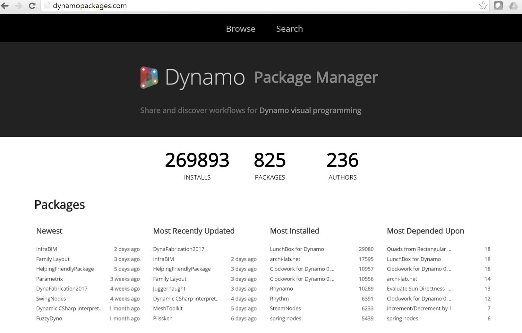Click the page icon in the address bar
Screen dimensions: 522x333
tap(46, 6)
